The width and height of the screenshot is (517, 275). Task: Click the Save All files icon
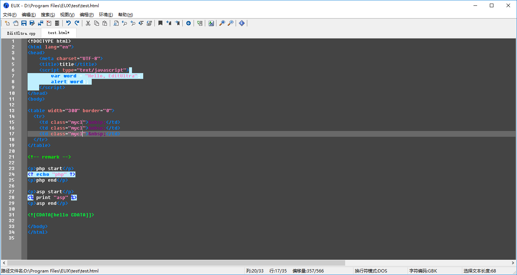(x=41, y=23)
